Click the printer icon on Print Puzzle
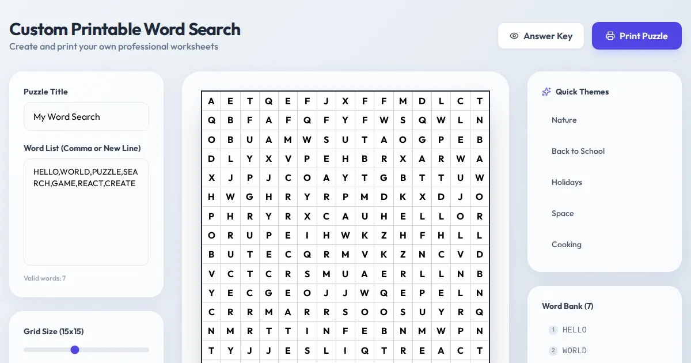691x363 pixels. (x=610, y=36)
